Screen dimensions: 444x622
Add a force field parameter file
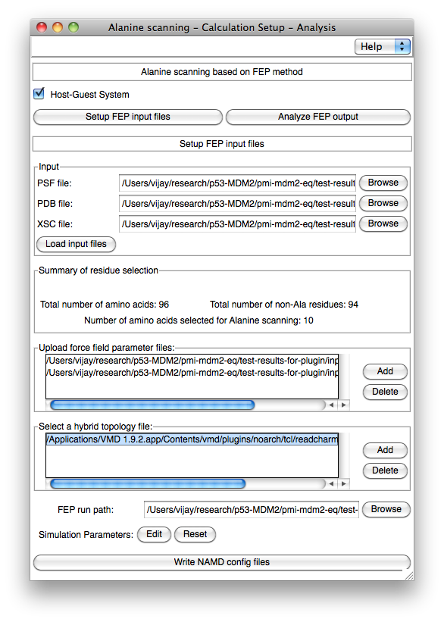(x=385, y=371)
